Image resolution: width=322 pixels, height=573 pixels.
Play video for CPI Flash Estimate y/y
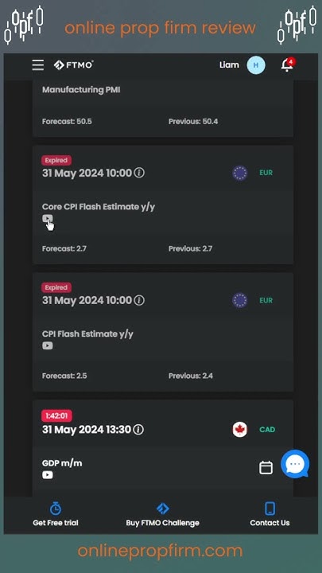(x=48, y=345)
